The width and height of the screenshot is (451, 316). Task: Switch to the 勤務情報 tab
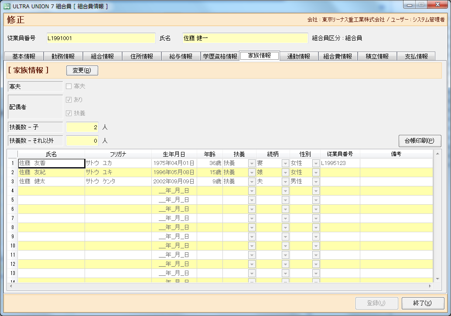pyautogui.click(x=63, y=56)
